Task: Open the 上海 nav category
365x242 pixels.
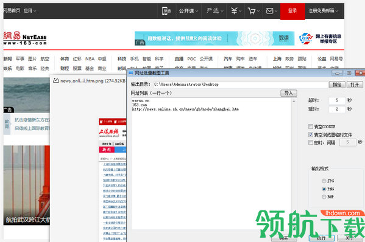Action: pyautogui.click(x=277, y=59)
